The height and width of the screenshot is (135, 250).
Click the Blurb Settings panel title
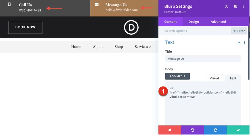178,6
